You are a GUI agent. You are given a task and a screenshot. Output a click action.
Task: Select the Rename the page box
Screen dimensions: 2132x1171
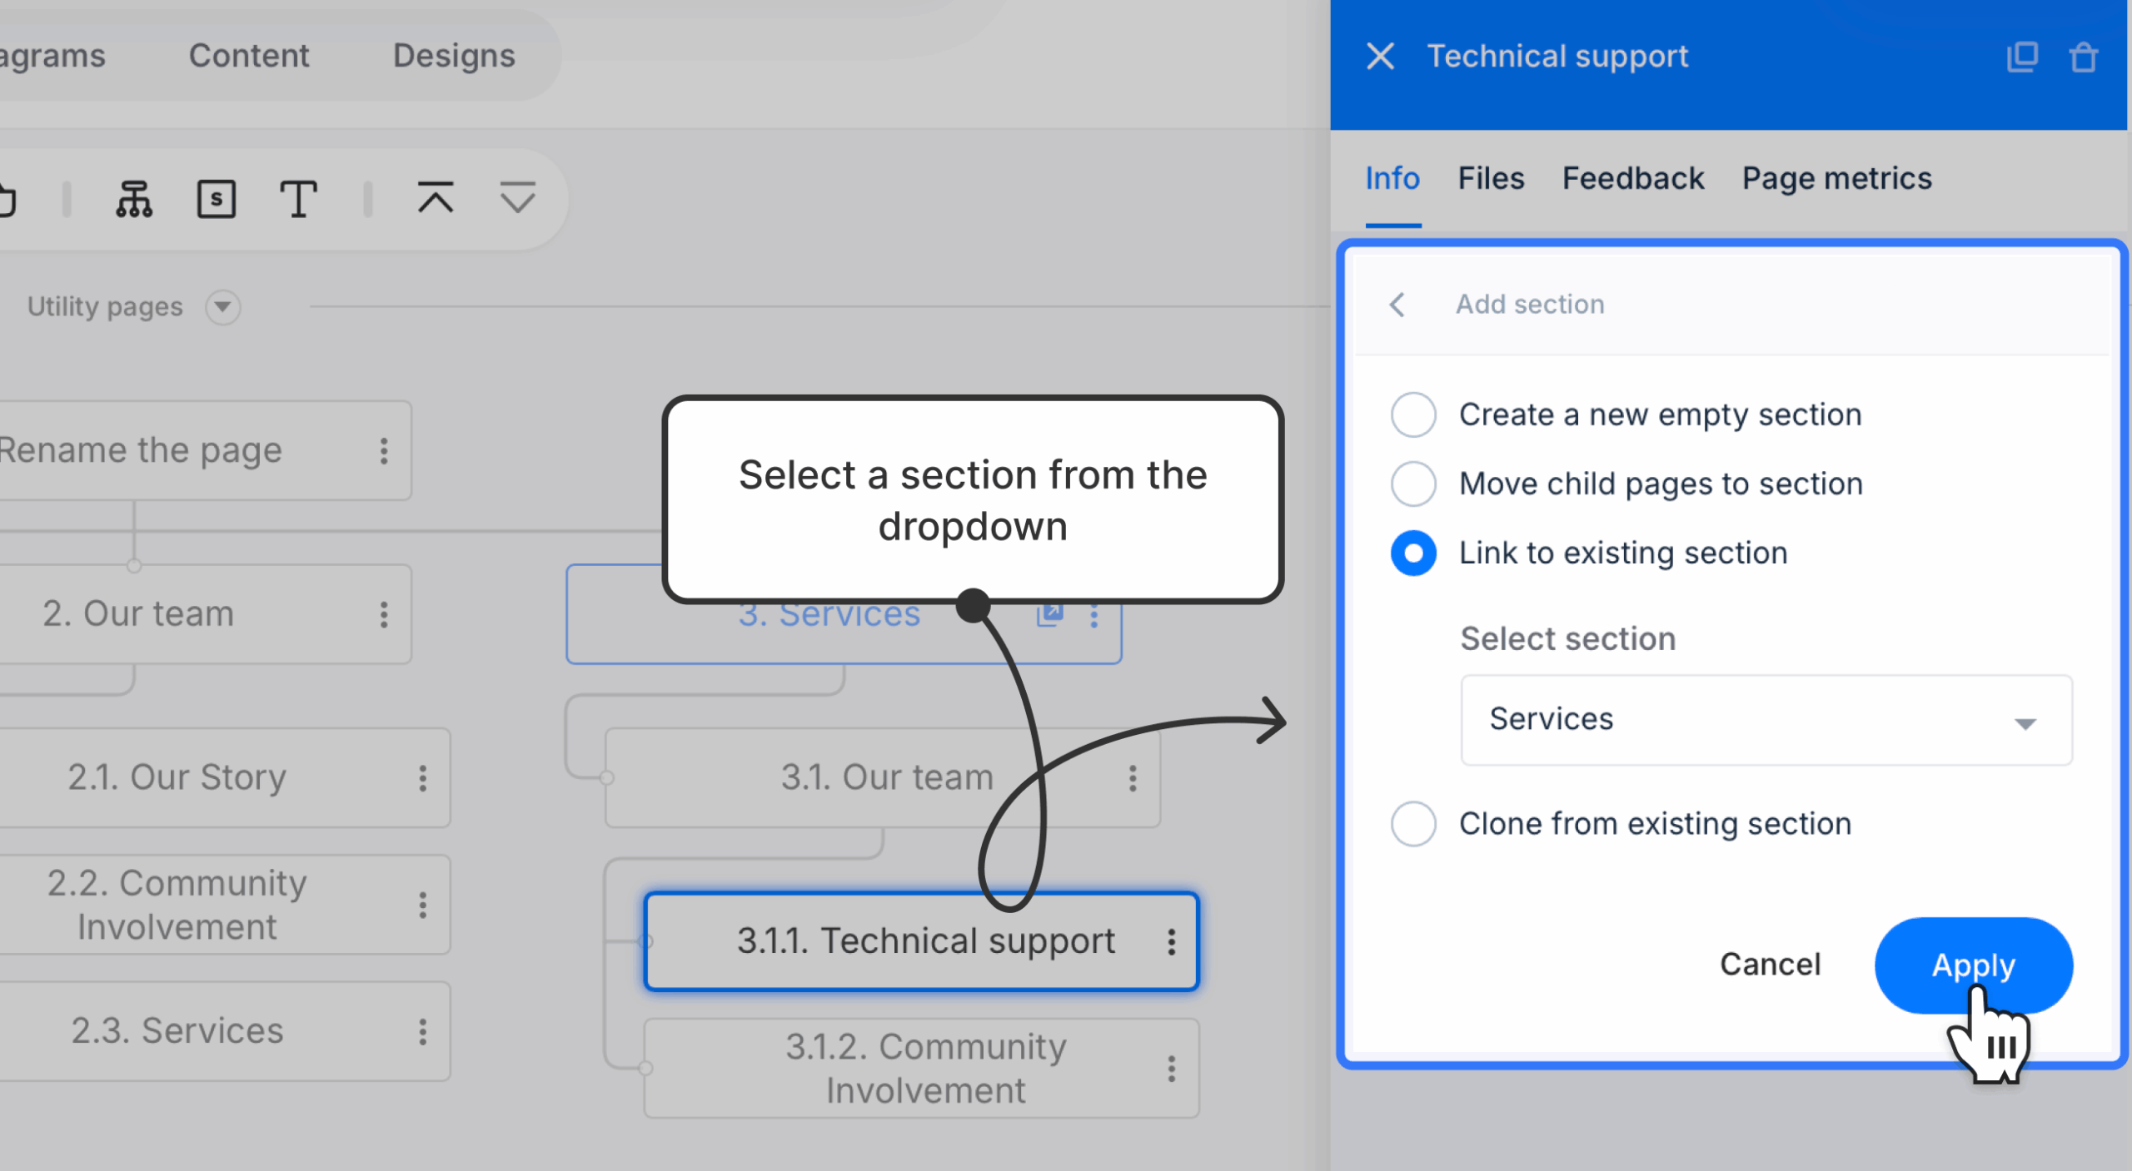coord(205,450)
